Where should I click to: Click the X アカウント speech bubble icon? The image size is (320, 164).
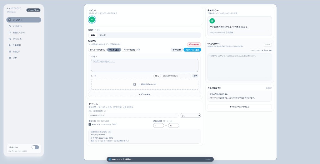[x=10, y=26]
